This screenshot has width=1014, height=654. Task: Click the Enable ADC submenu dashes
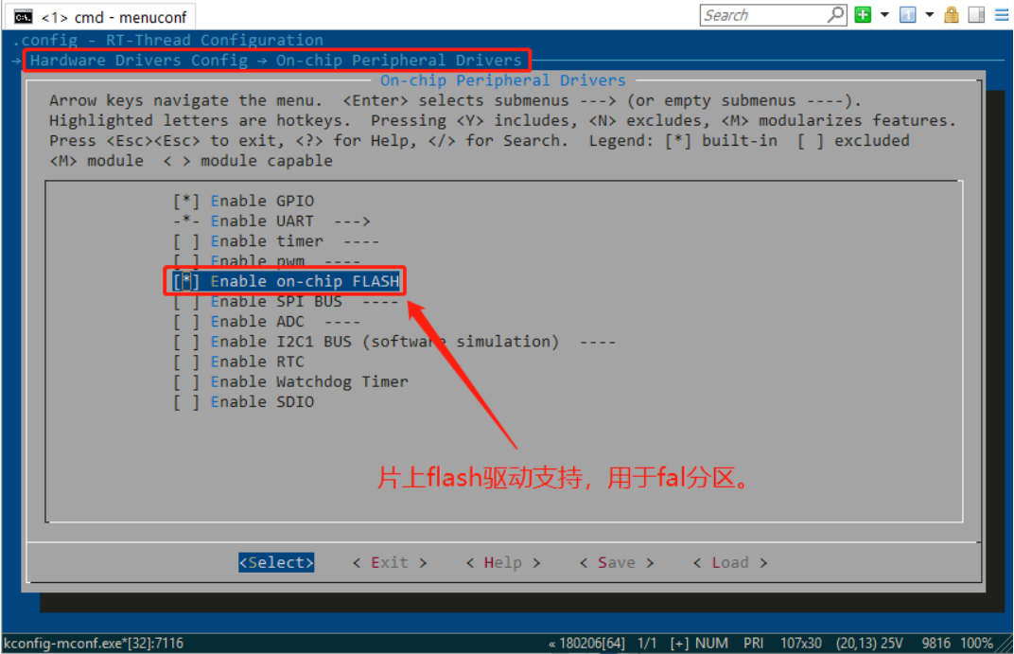coord(342,321)
